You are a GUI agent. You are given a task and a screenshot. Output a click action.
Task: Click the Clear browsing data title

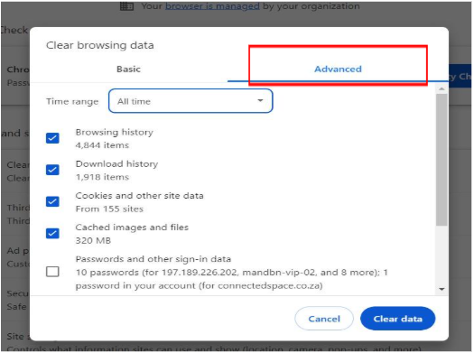coord(99,45)
